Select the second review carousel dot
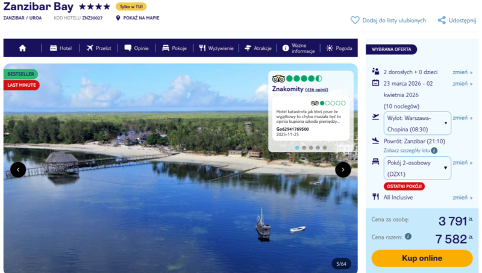Image resolution: width=482 pixels, height=273 pixels. pyautogui.click(x=304, y=147)
